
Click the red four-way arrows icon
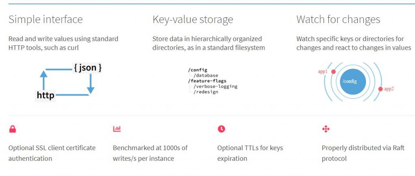pos(326,129)
